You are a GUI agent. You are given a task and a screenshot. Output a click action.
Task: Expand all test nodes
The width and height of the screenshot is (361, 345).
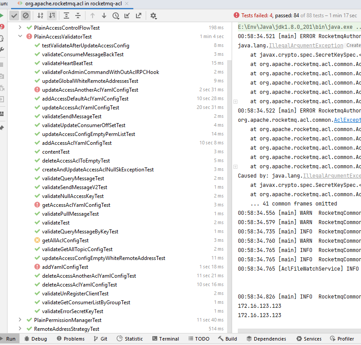[x=66, y=16]
